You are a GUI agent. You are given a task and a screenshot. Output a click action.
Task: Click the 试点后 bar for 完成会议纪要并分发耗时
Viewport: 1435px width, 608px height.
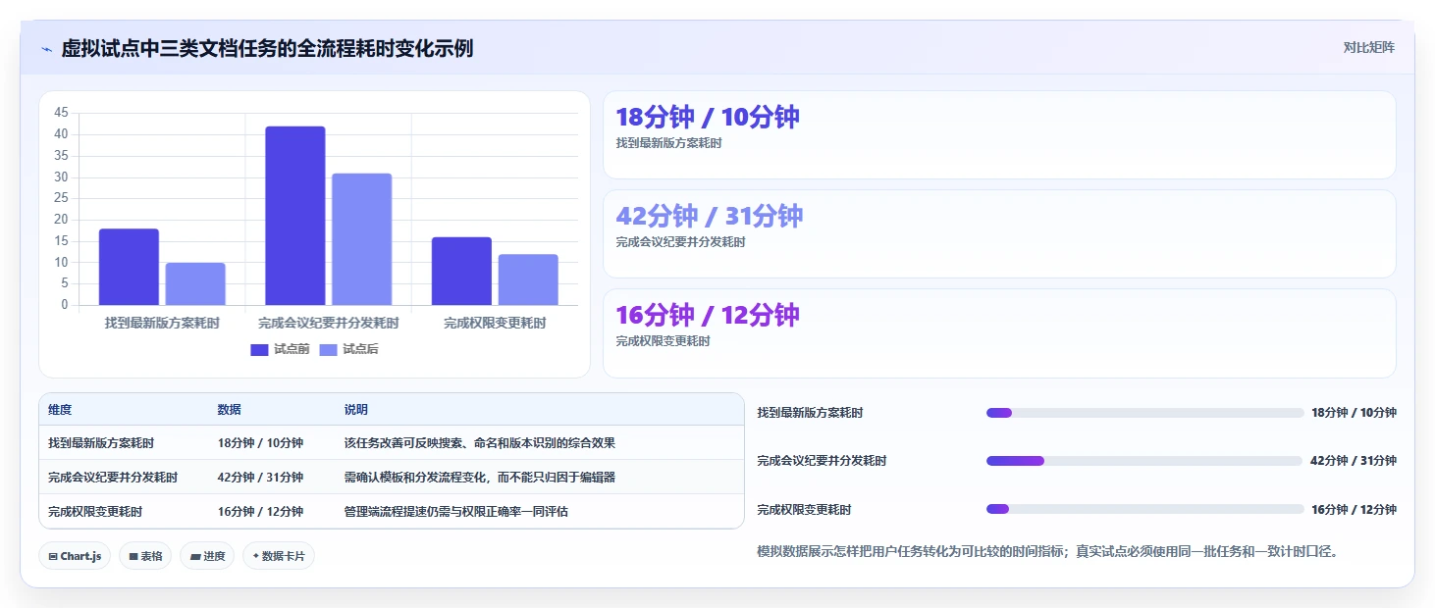(x=361, y=239)
